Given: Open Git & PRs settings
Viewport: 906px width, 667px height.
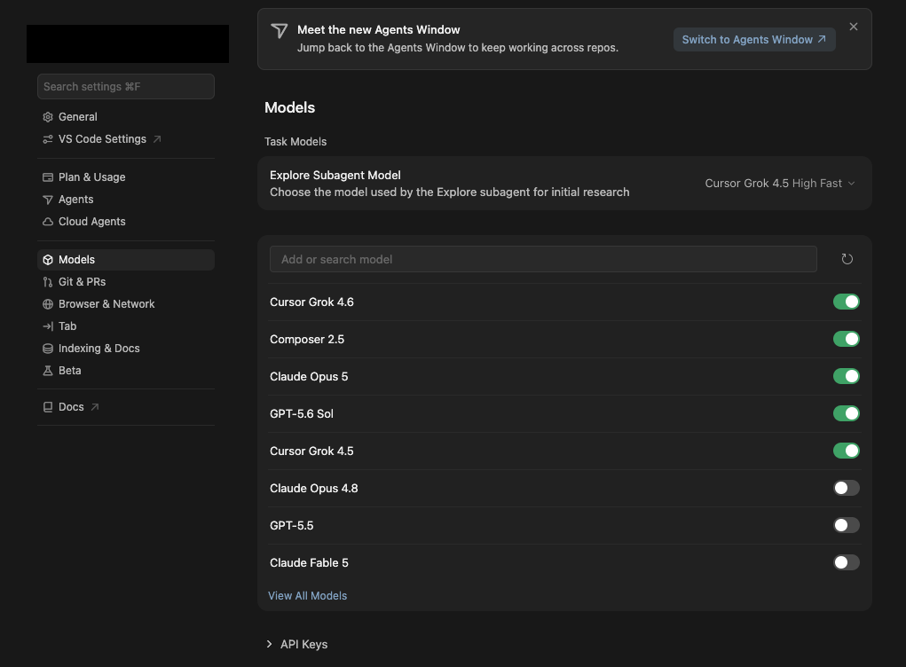Looking at the screenshot, I should click(126, 282).
